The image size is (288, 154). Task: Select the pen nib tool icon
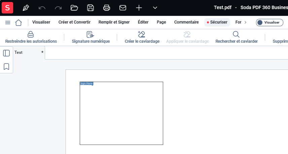[26, 8]
